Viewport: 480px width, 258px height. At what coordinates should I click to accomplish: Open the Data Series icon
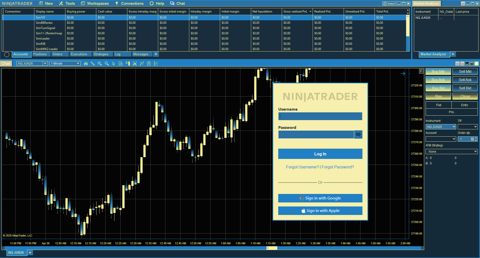coord(135,64)
